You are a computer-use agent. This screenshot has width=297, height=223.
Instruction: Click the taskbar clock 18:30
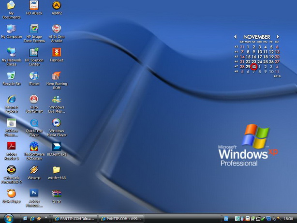point(288,219)
